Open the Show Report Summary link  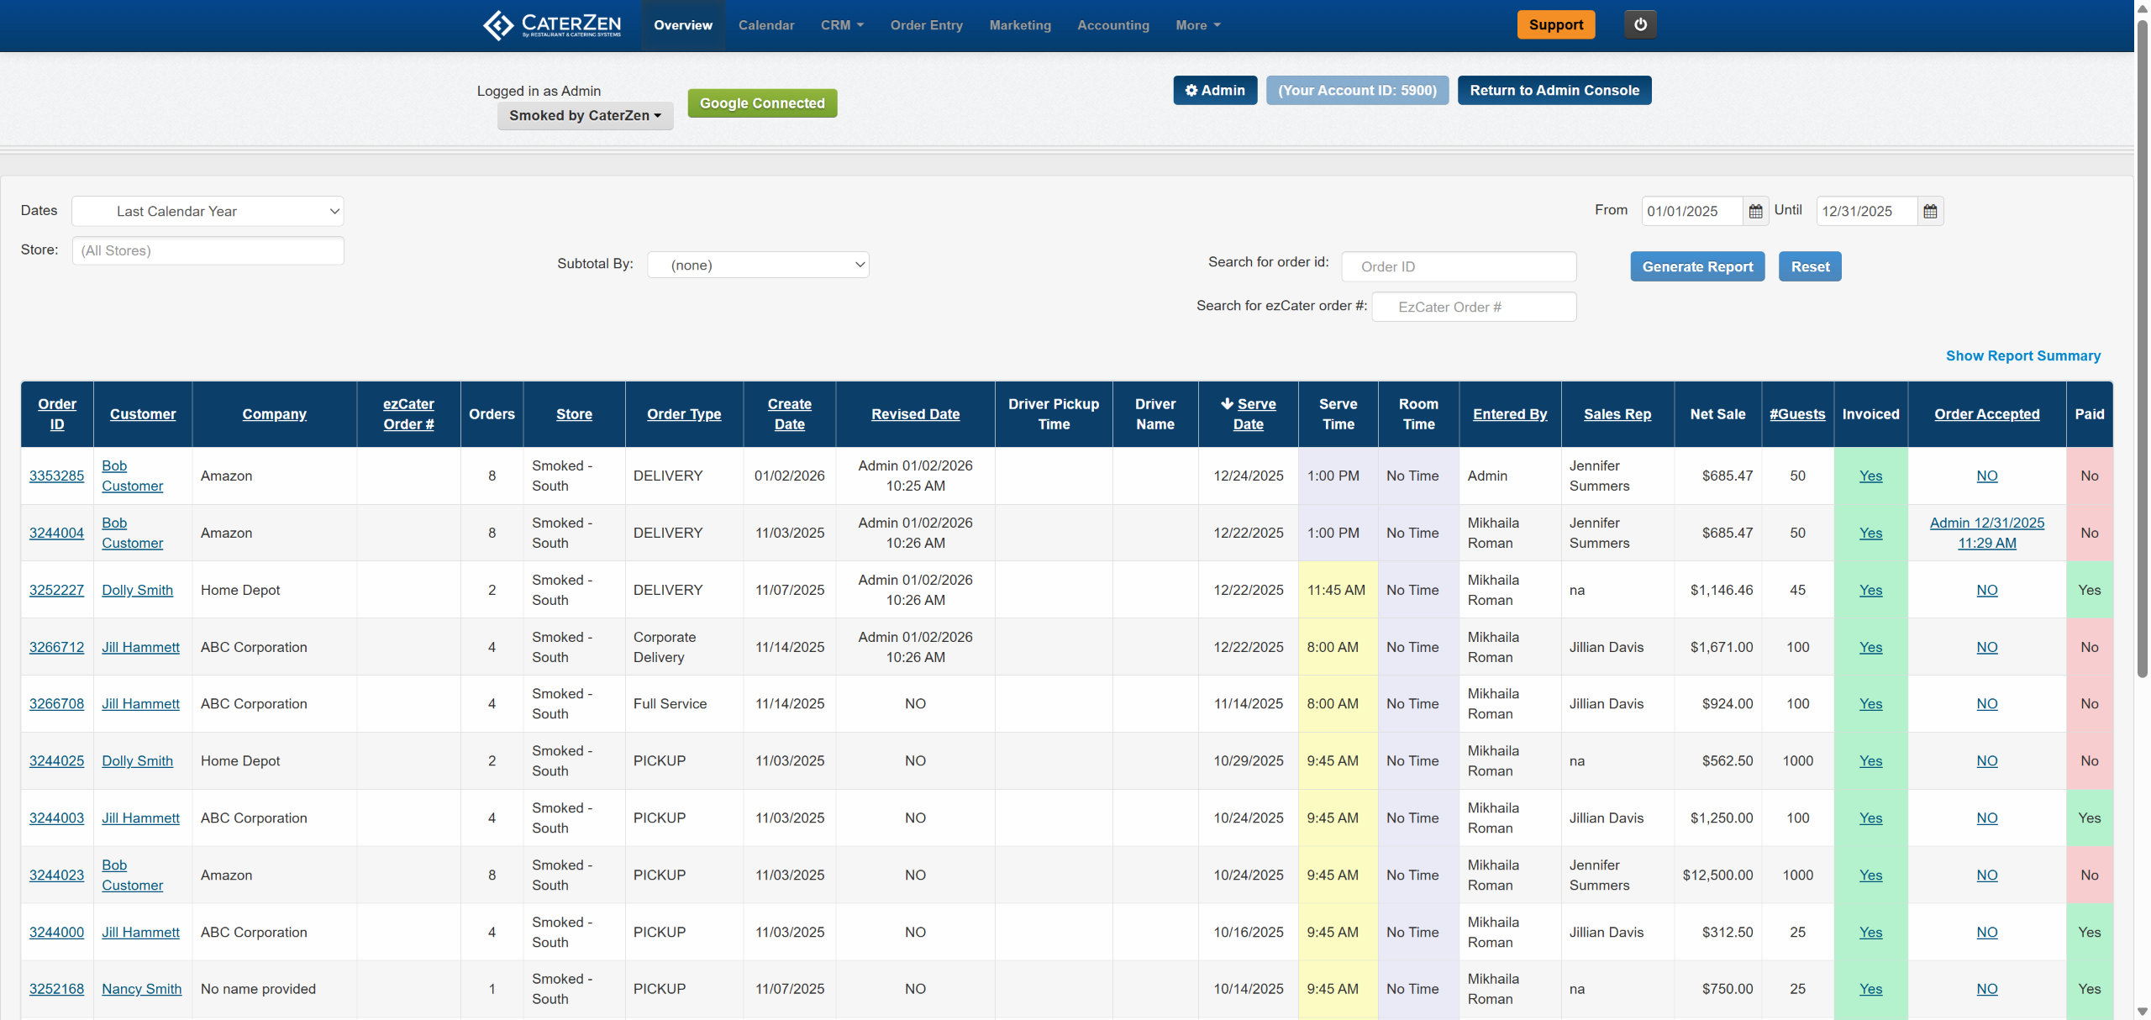[x=2022, y=356]
